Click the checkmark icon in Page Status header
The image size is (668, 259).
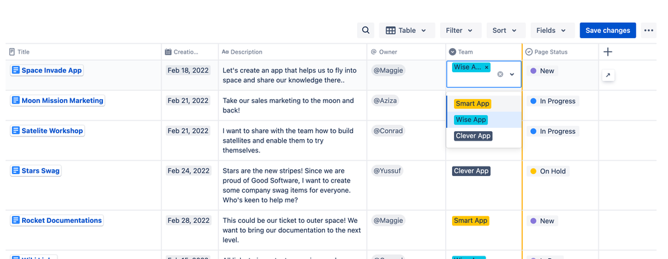coord(529,52)
